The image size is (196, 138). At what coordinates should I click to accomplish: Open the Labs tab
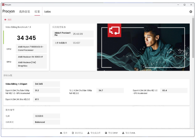(x=48, y=12)
